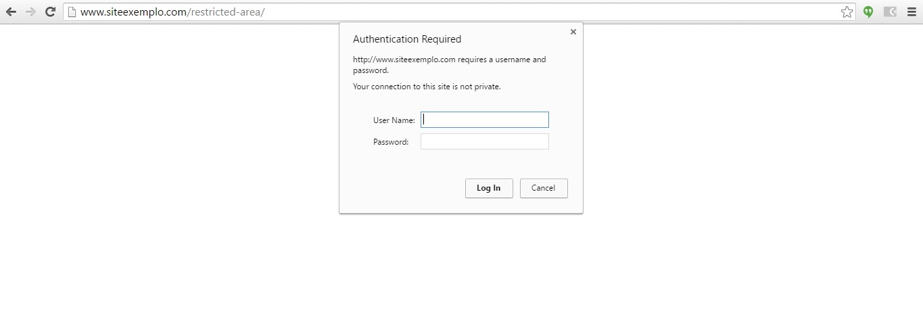Click the "Authentication Required" dialog title
Screen dimensions: 923x328
(x=407, y=39)
